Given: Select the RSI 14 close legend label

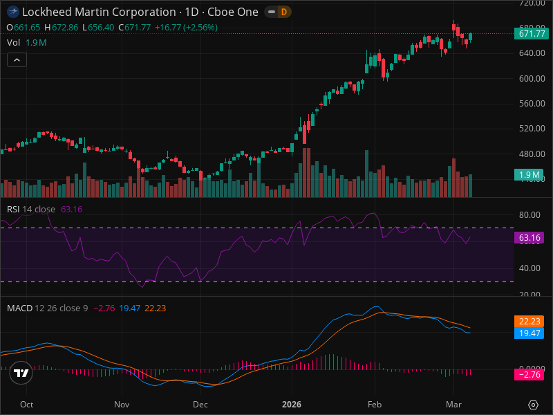Looking at the screenshot, I should click(x=31, y=210).
